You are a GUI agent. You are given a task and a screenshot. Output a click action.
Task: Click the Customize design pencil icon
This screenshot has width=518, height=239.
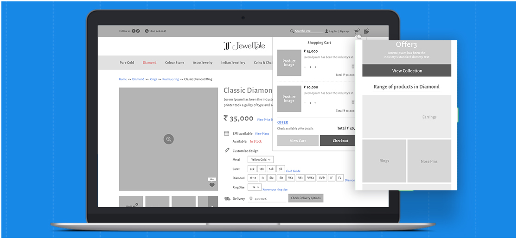pyautogui.click(x=227, y=150)
